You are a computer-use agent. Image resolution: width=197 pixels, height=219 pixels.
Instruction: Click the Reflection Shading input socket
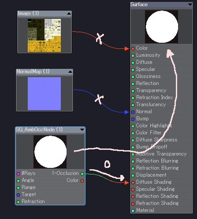coord(133,197)
